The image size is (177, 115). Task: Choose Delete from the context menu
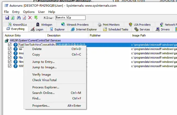[x=55, y=49]
